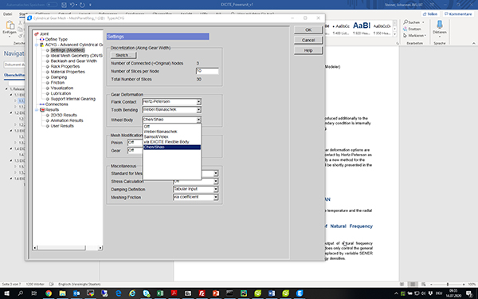
Task: Click the Help button in dialog
Action: [308, 50]
